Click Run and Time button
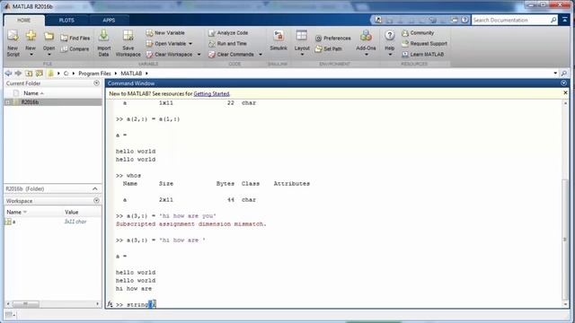The image size is (575, 323). tap(227, 44)
